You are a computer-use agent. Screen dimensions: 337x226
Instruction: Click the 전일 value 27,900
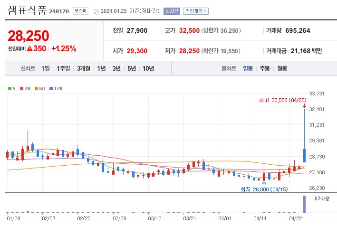click(x=137, y=30)
